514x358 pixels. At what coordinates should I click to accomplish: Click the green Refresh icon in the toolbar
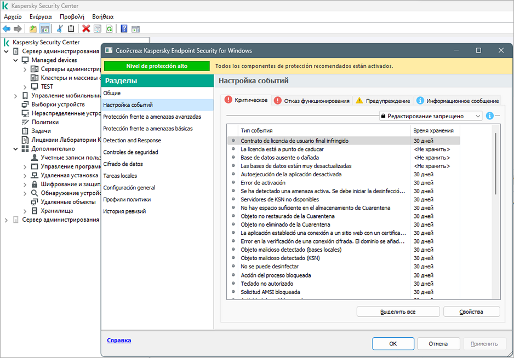[x=109, y=29]
